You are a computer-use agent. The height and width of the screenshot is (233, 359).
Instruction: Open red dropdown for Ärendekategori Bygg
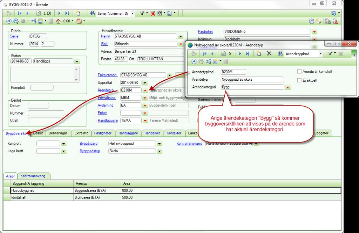point(288,87)
